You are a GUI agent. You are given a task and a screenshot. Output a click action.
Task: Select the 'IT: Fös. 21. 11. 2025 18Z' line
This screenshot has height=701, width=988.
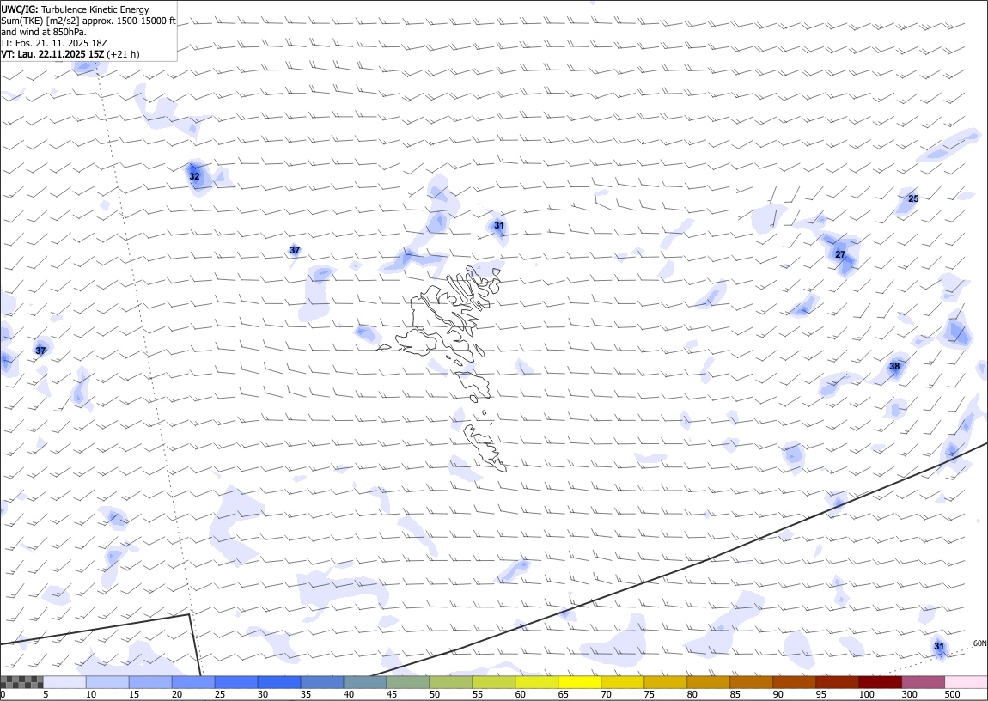54,43
